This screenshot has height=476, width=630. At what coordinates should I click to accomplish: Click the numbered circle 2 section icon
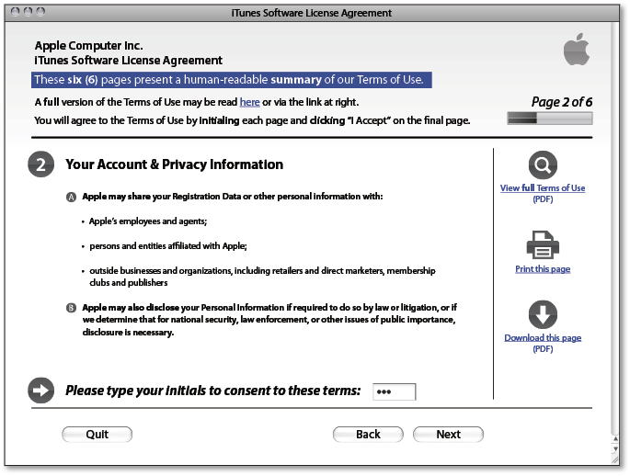(x=41, y=164)
